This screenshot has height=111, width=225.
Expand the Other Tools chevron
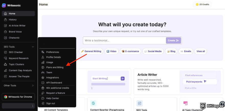33,85
